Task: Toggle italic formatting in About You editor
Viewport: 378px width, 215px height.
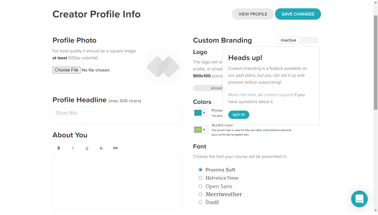Action: pos(73,148)
